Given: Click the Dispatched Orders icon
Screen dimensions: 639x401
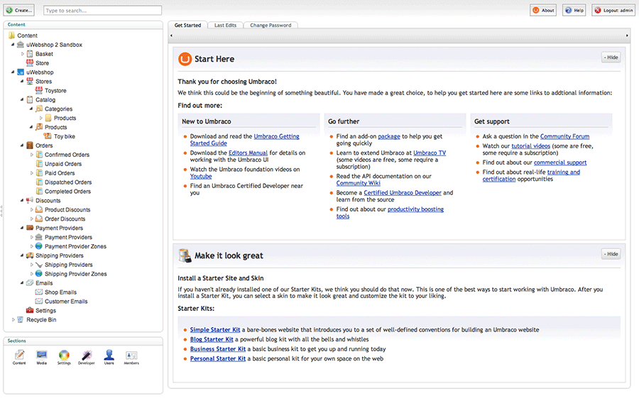Looking at the screenshot, I should click(x=39, y=182).
